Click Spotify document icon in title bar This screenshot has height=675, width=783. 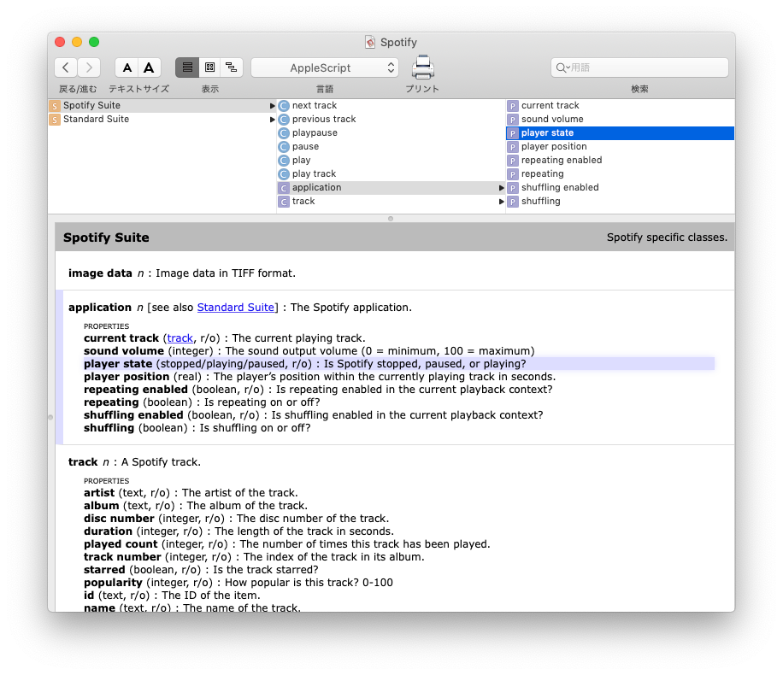click(x=370, y=43)
